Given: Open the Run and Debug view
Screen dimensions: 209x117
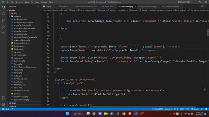Looking at the screenshot, I should point(3,27).
